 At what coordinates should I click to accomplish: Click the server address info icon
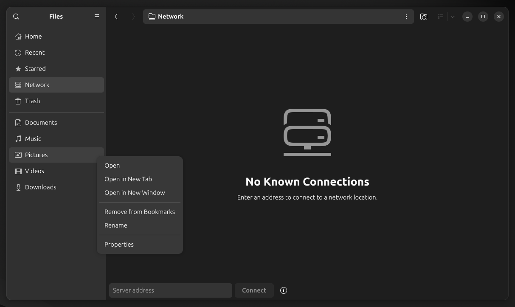(284, 290)
